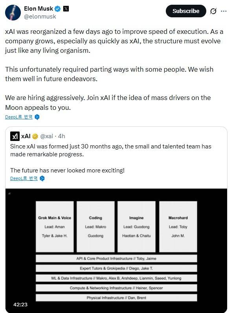This screenshot has width=233, height=313.
Task: Click the X affiliation badge beside name
Action: coord(66,9)
